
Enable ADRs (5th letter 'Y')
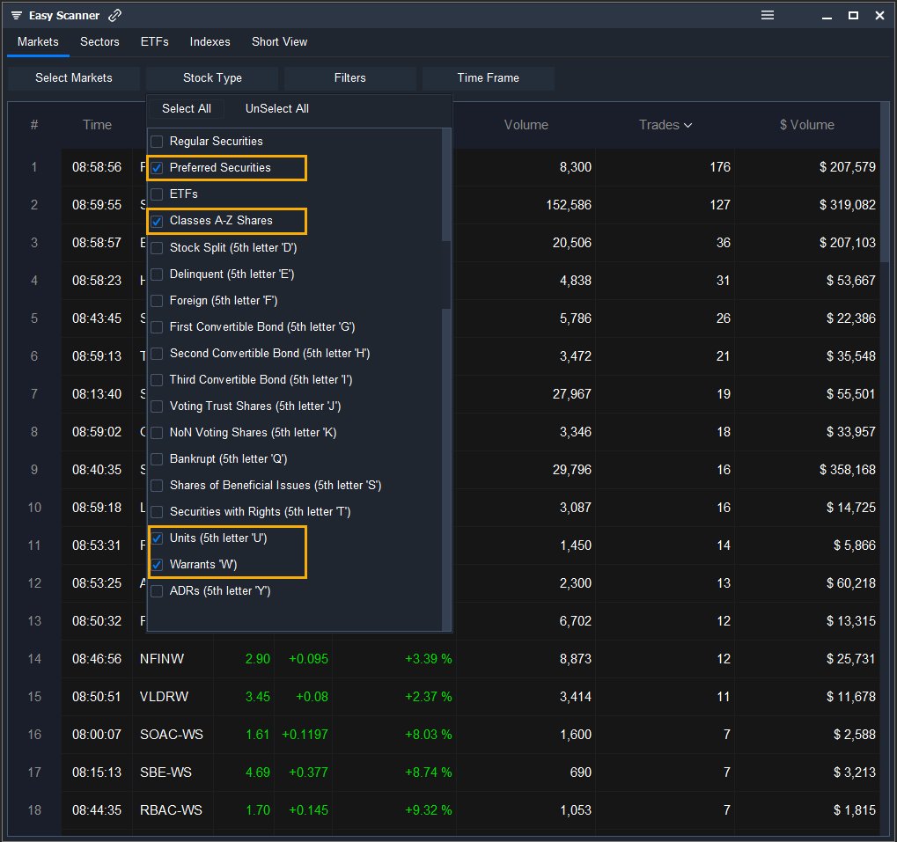[157, 590]
